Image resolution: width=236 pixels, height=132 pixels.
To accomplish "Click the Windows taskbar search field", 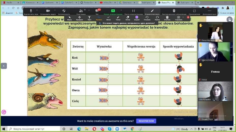I will [x=33, y=129].
